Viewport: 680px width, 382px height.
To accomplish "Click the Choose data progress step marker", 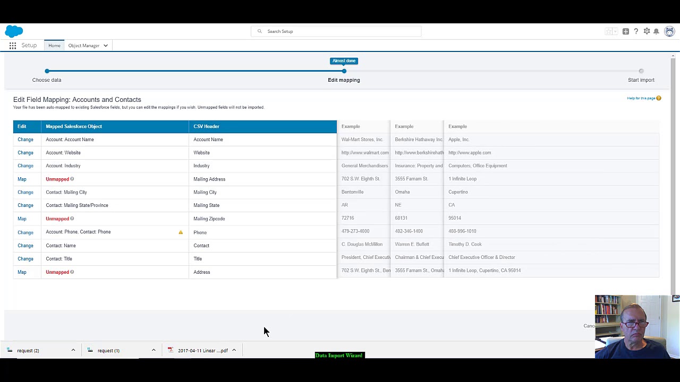I will coord(47,71).
